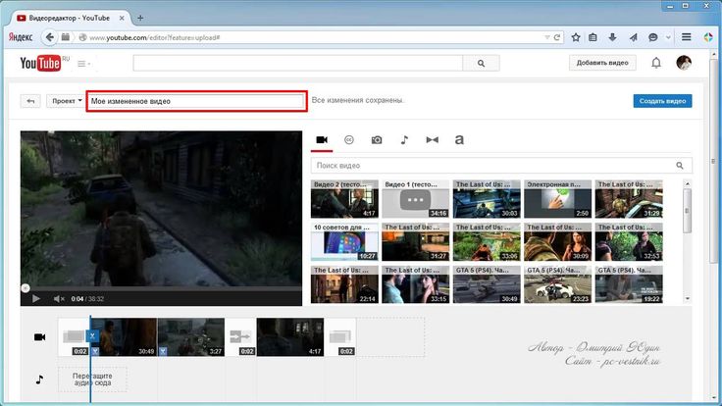
Task: Click the audio track music note icon
Action: coord(39,380)
